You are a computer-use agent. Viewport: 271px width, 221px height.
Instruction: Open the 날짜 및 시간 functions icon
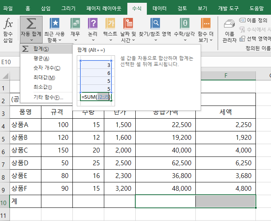[x=128, y=23]
